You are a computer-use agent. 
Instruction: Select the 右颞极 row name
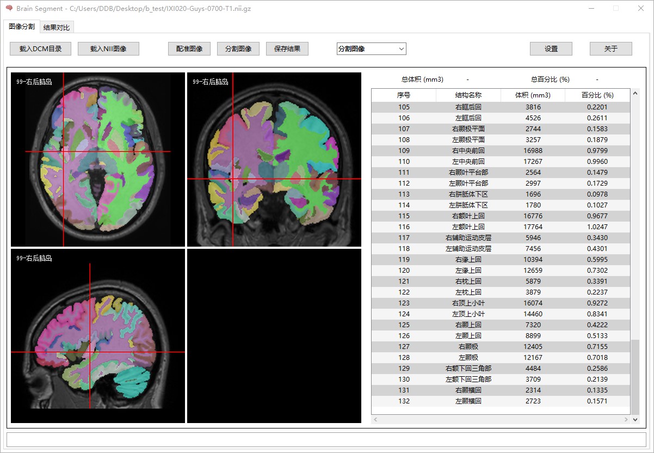(x=468, y=347)
